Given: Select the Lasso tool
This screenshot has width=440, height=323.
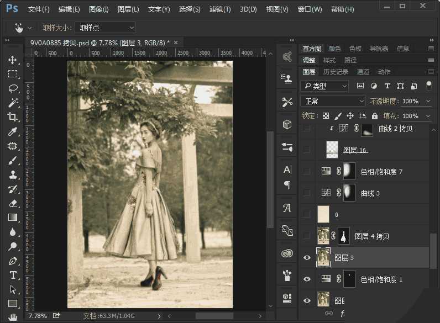Looking at the screenshot, I should [x=12, y=88].
